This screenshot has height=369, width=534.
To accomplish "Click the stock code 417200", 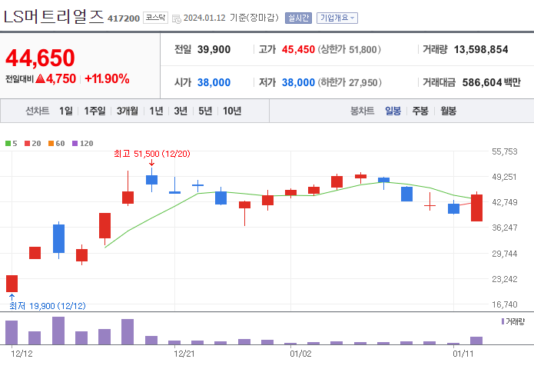I will [124, 18].
